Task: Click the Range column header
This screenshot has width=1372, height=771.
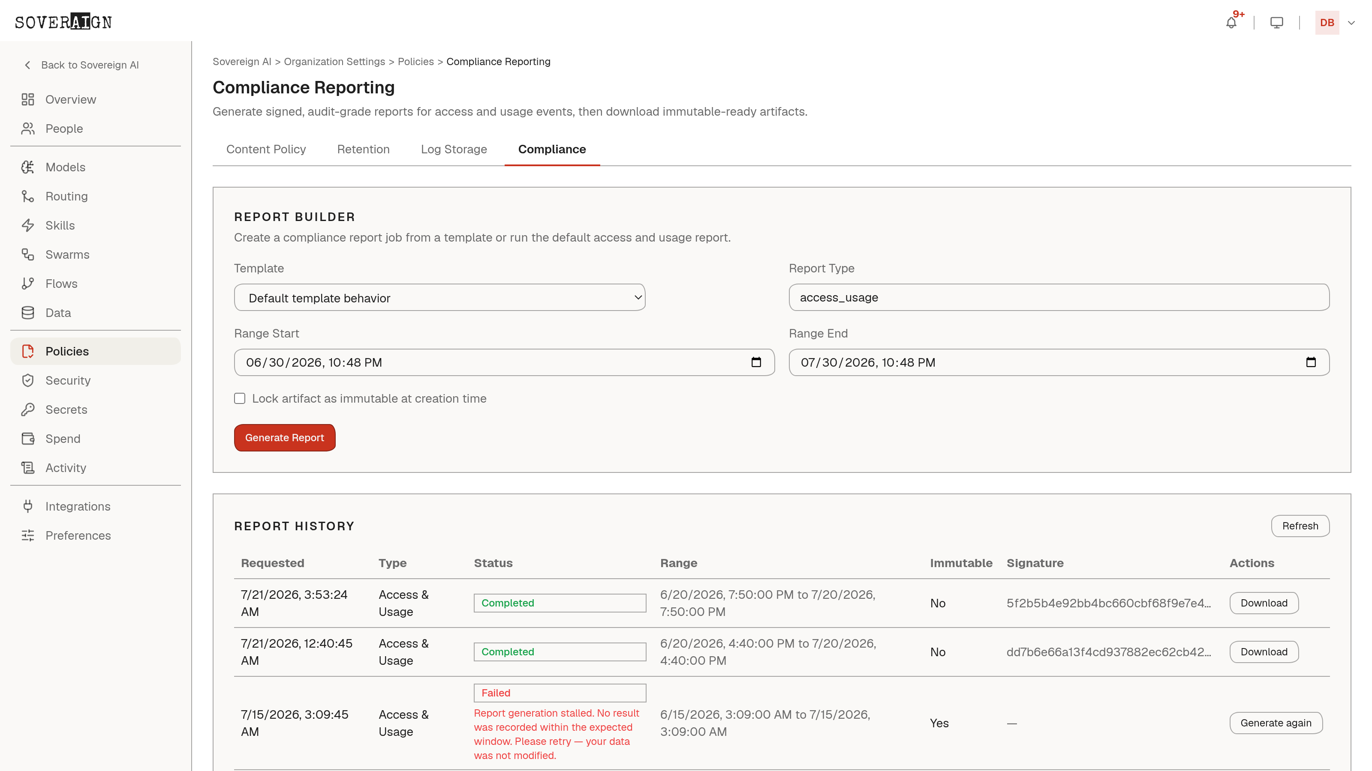Action: (679, 563)
